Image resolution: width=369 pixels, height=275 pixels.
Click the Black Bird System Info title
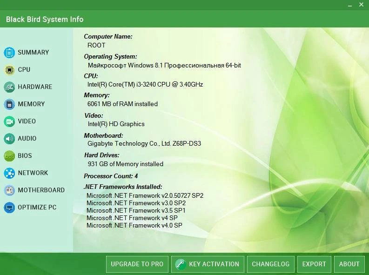[x=45, y=19]
